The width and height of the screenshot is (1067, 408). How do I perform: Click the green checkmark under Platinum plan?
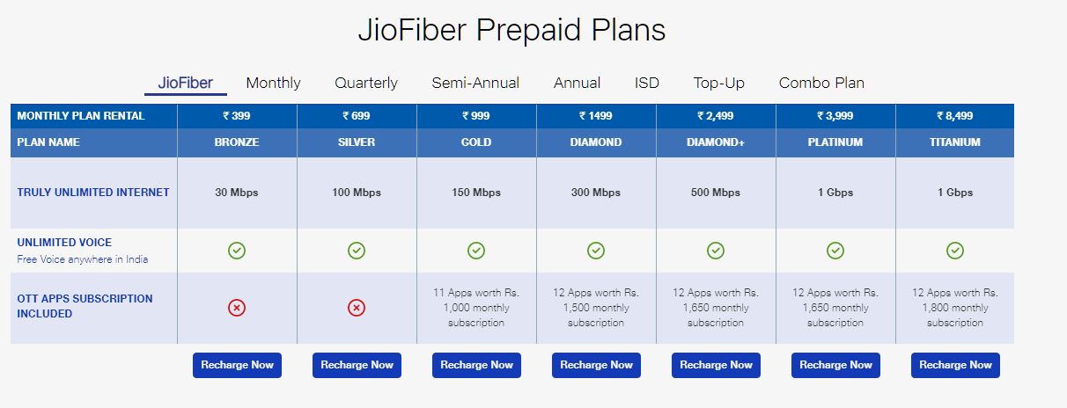coord(835,251)
